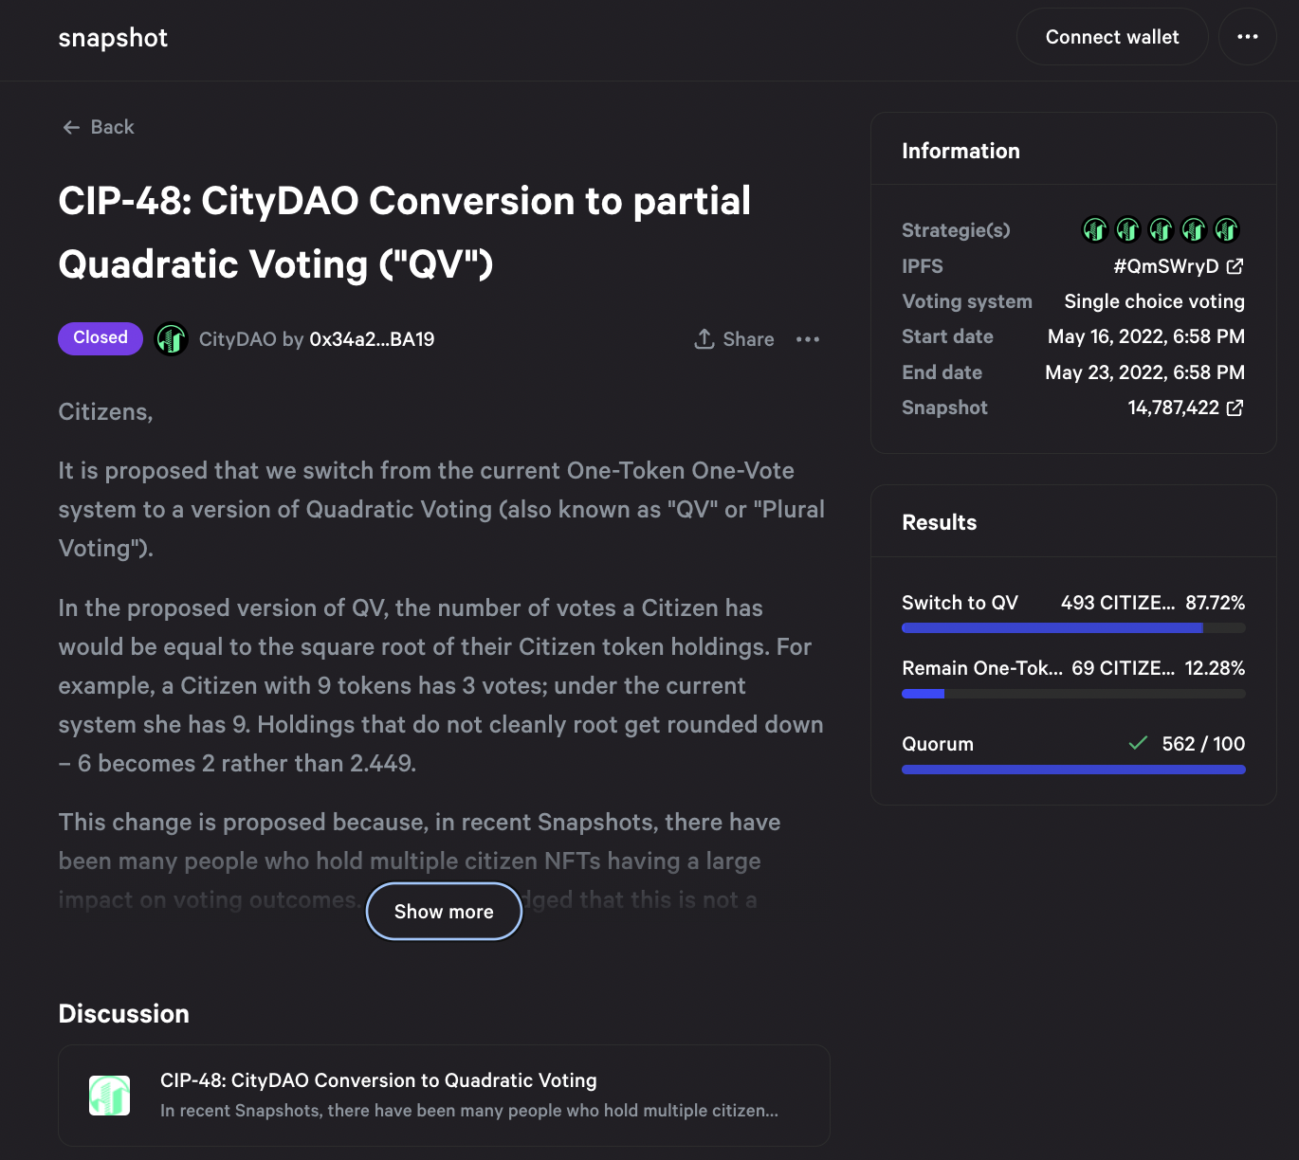Click the Information panel heading
Viewport: 1299px width, 1160px height.
[x=961, y=151]
